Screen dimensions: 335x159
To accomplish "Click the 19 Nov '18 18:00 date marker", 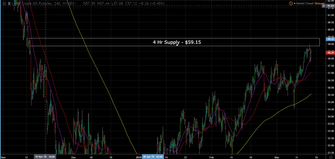I will [x=44, y=157].
